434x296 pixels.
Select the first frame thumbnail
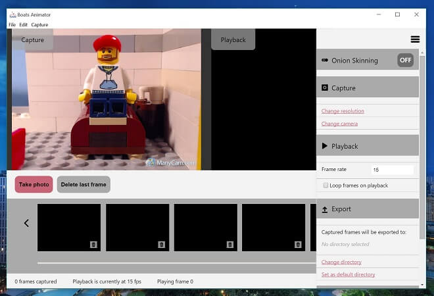pos(69,228)
